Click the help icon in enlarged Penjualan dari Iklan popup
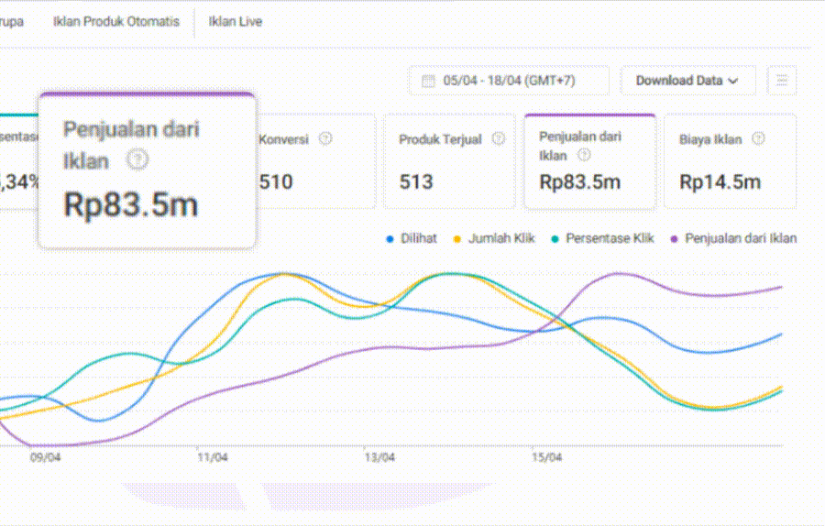 [137, 159]
